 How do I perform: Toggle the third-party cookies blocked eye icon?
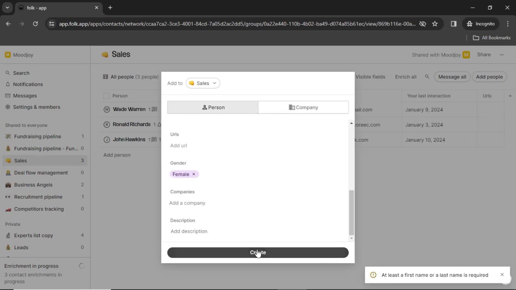pyautogui.click(x=422, y=24)
